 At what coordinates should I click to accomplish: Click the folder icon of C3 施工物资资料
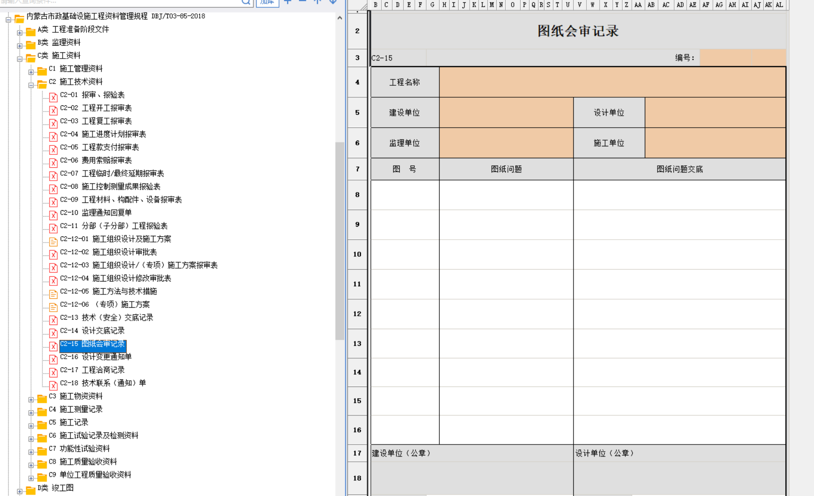(x=42, y=398)
